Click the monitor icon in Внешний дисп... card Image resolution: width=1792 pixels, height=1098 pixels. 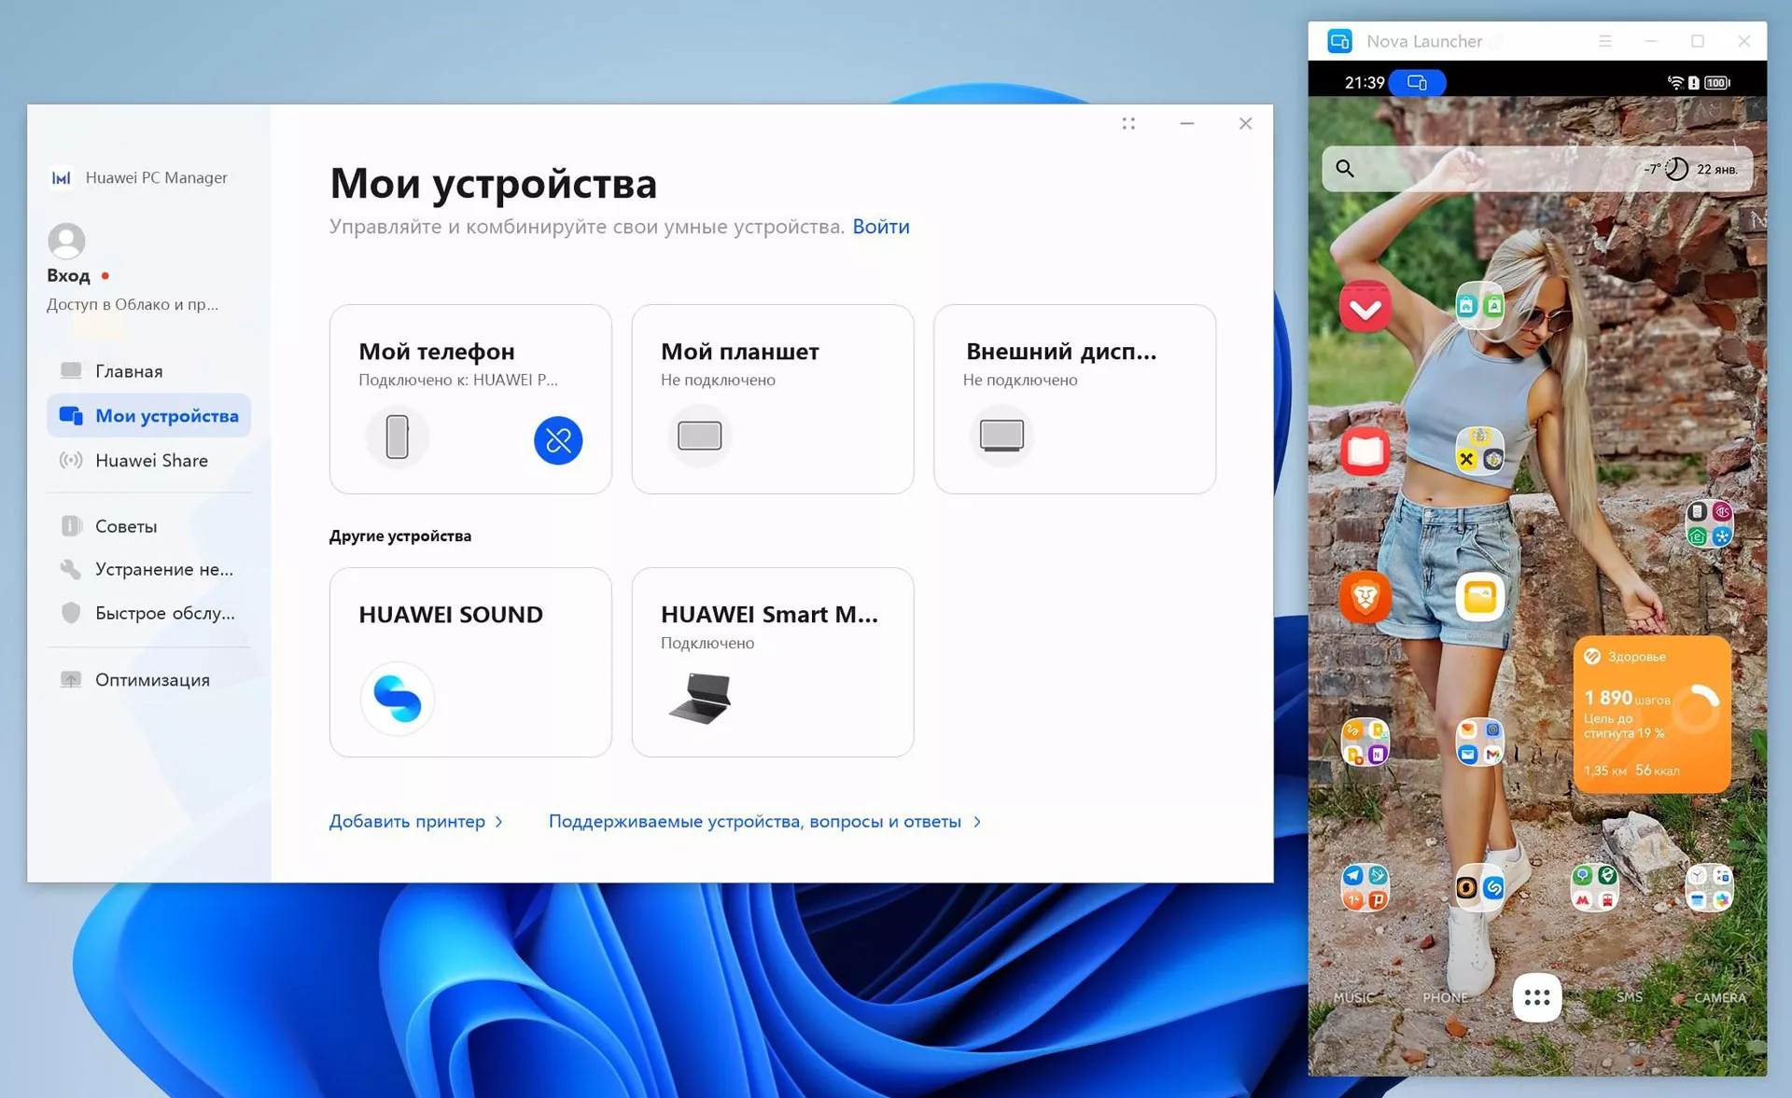click(1001, 436)
